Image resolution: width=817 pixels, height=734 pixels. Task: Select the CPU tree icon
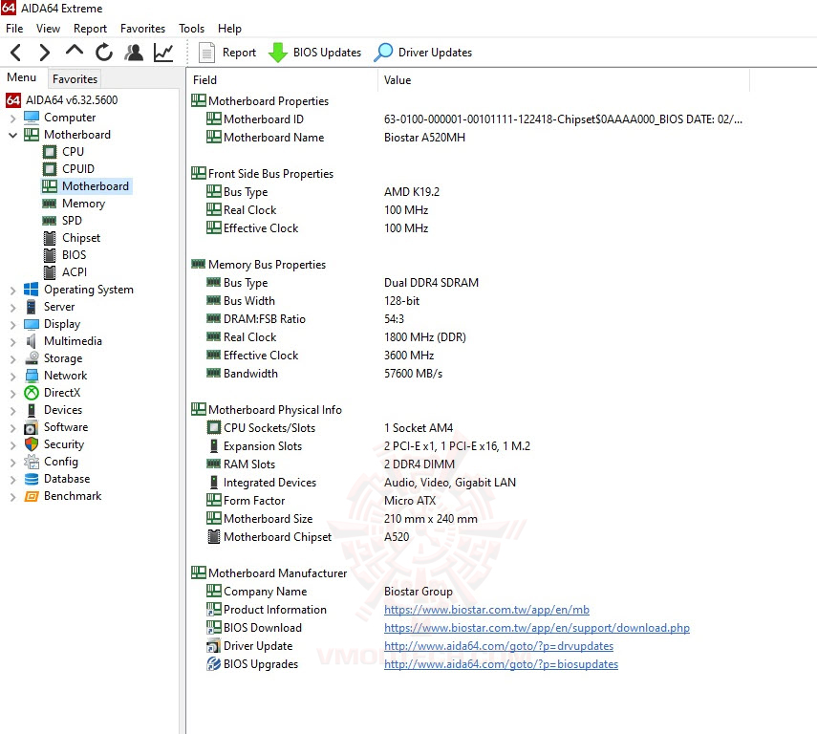coord(50,152)
